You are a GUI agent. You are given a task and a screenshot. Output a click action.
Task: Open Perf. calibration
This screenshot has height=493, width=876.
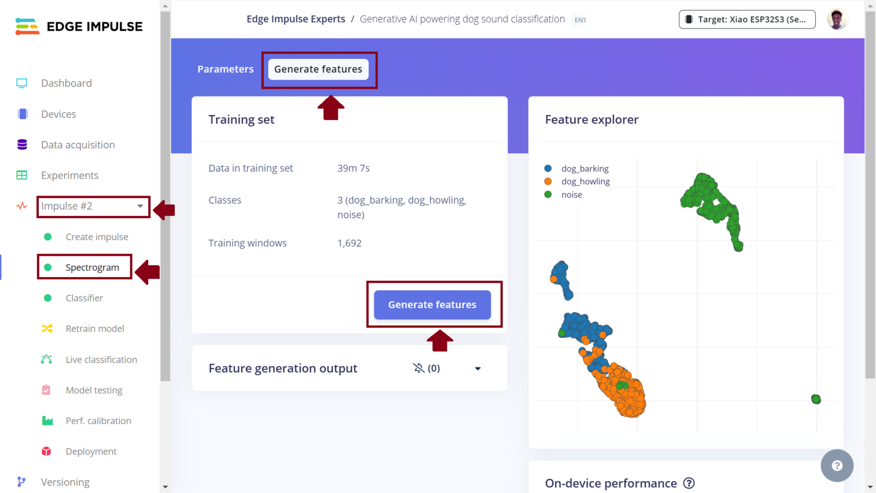[99, 421]
